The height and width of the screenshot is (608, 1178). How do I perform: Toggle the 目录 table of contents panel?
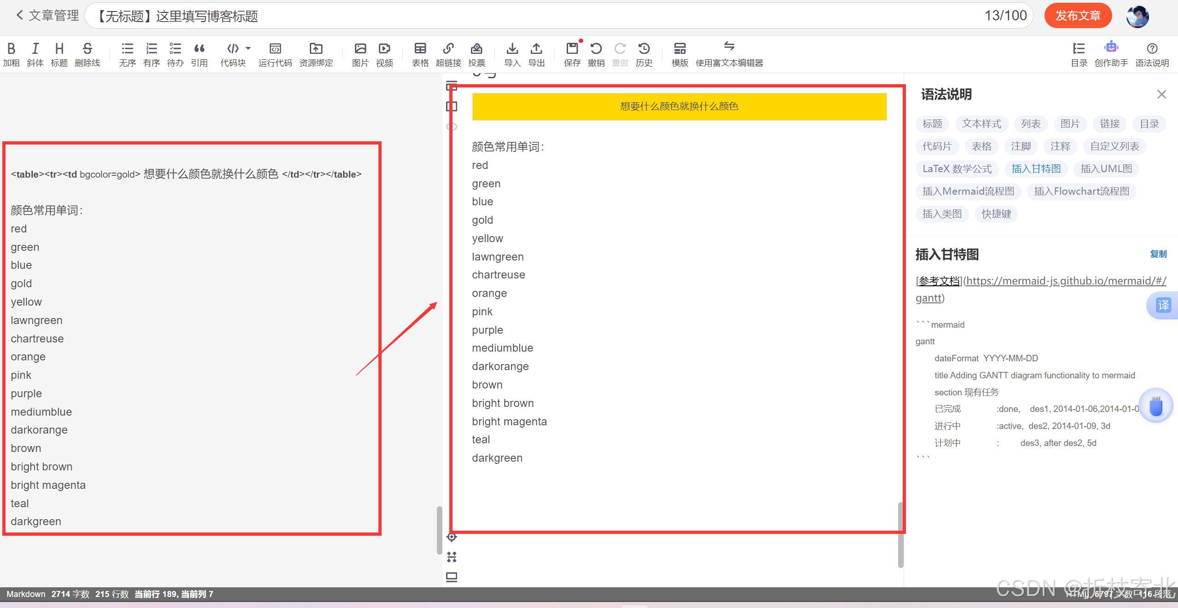click(x=1079, y=49)
